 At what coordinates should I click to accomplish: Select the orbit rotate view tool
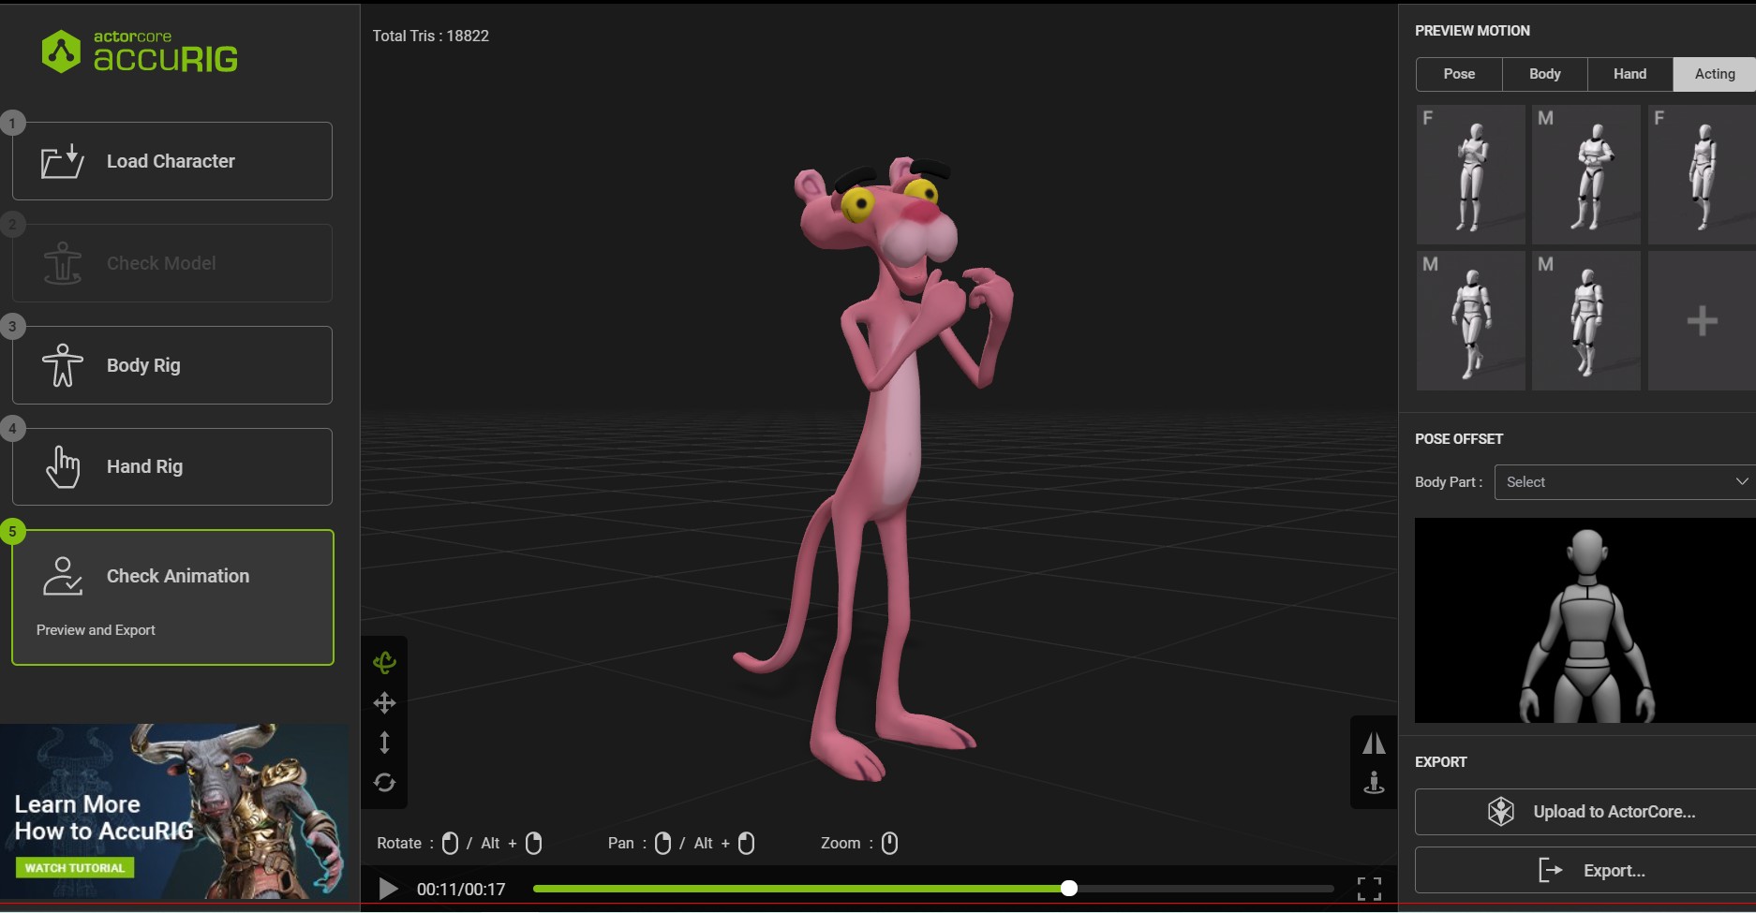384,663
